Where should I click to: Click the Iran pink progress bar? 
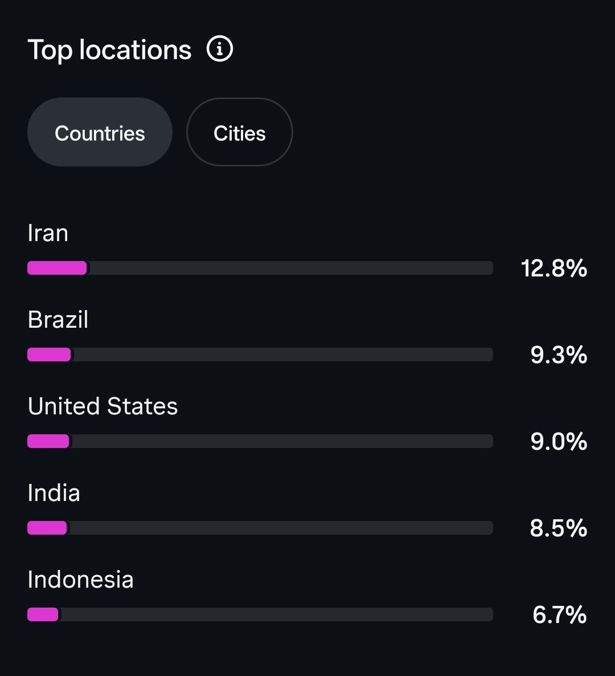(x=58, y=268)
